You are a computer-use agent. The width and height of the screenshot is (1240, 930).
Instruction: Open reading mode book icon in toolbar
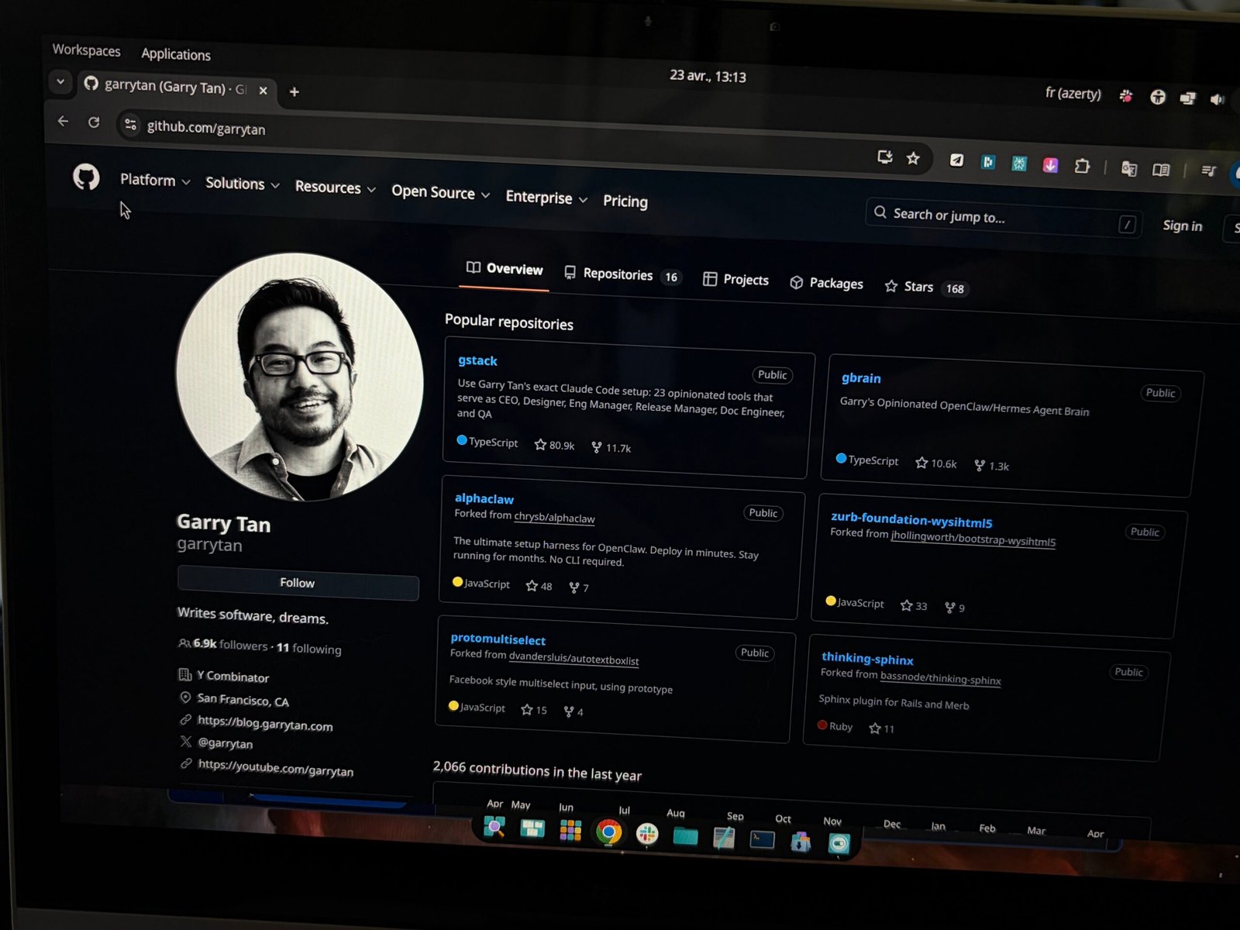(x=1160, y=170)
